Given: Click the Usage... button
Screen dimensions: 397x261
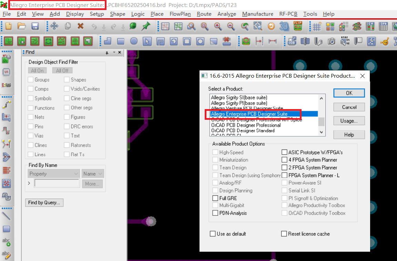Looking at the screenshot, I should tap(349, 121).
